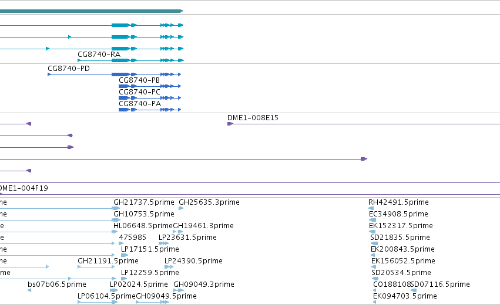Select the EC34908.5prime label
The image size is (500, 305).
[x=398, y=214]
